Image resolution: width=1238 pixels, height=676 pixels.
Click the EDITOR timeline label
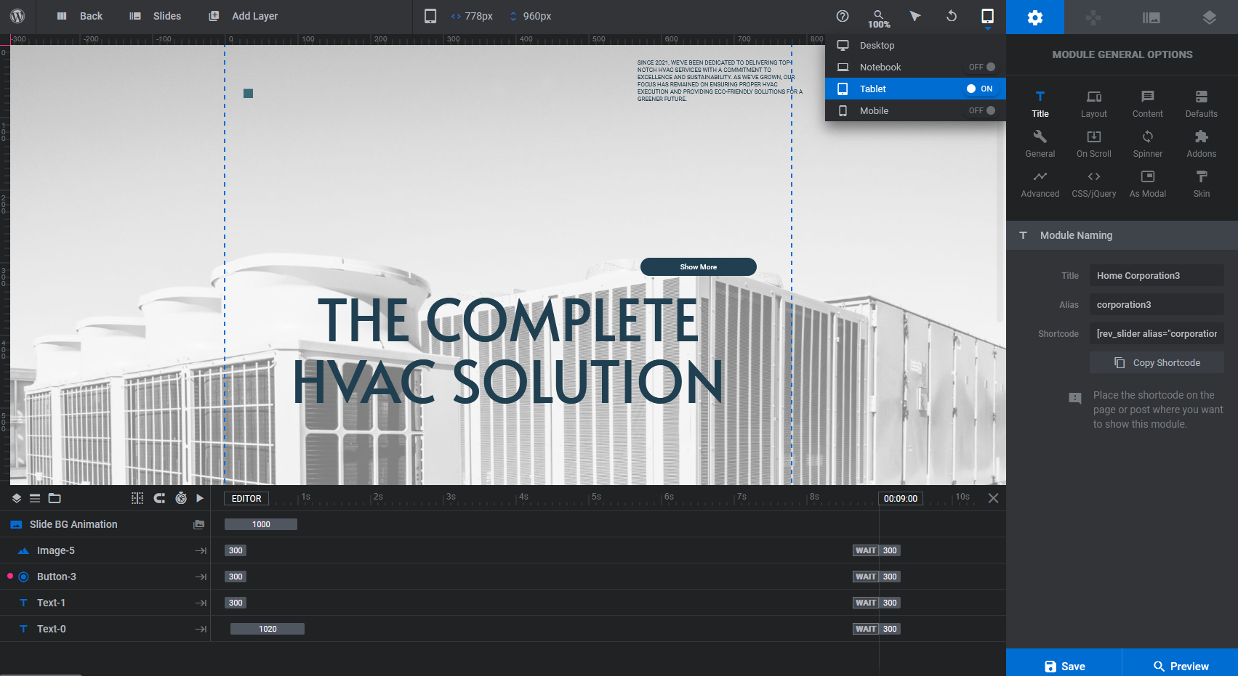pos(246,498)
